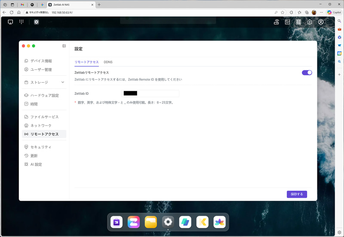Image resolution: width=344 pixels, height=237 pixels.
Task: Click the 保存する button
Action: point(297,194)
